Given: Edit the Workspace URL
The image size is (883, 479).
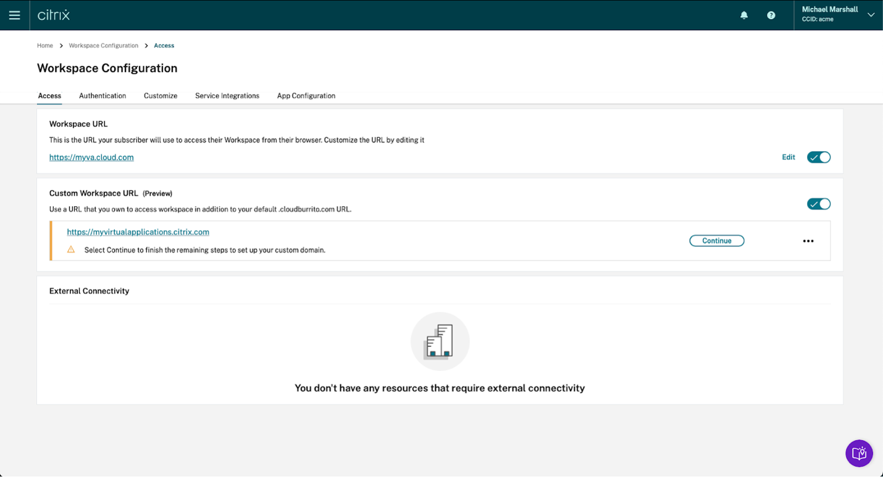Looking at the screenshot, I should 789,157.
